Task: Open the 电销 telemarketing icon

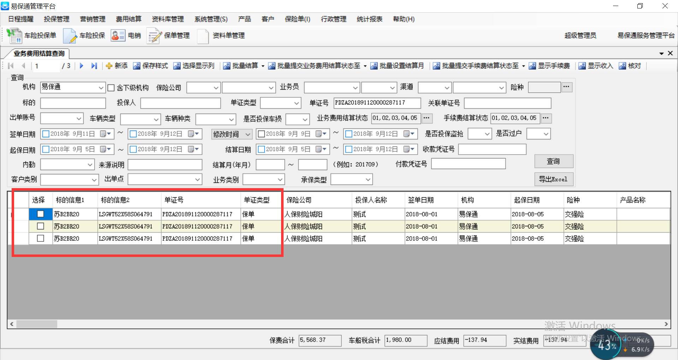Action: [118, 36]
